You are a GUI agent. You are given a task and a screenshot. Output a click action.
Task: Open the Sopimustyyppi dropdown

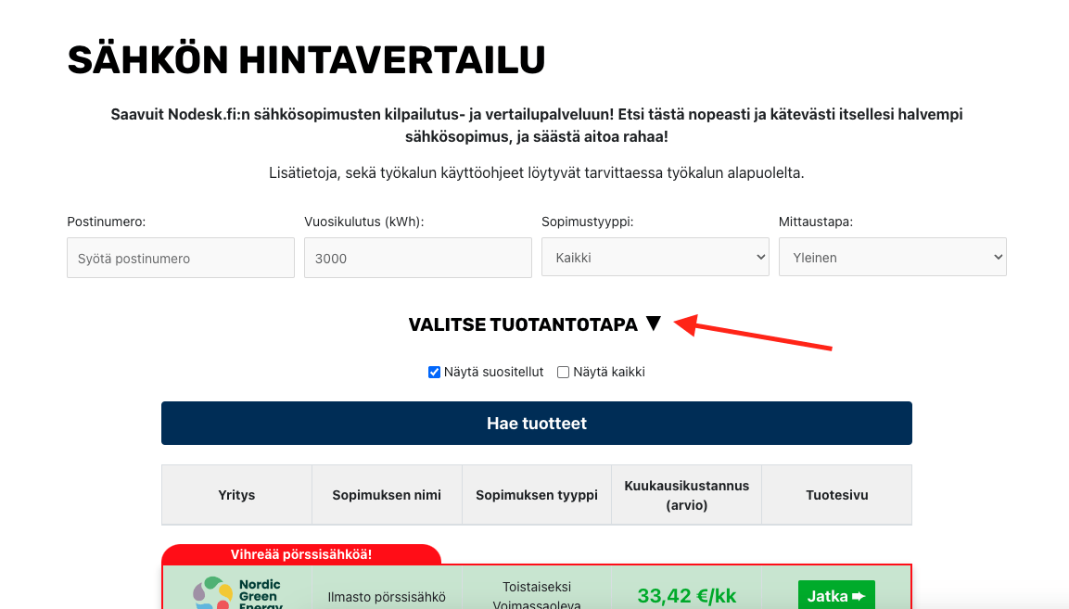[x=655, y=257]
